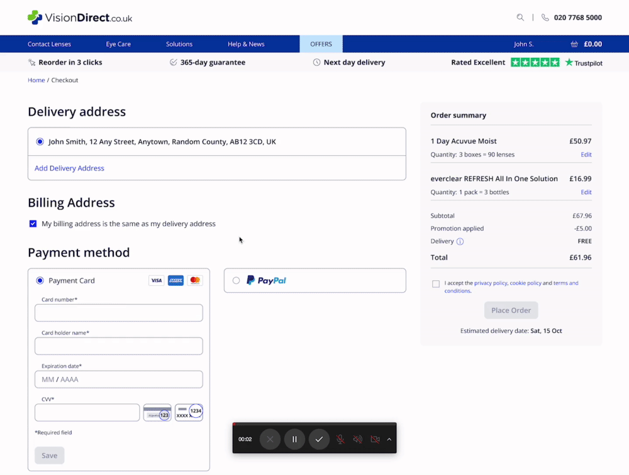This screenshot has height=475, width=629.
Task: Open the Solutions menu
Action: [x=179, y=44]
